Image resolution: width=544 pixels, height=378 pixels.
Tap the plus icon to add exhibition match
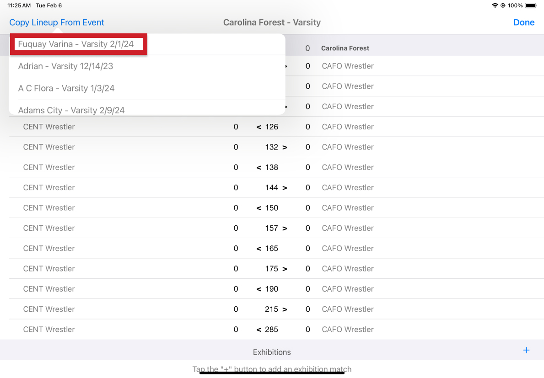(526, 350)
